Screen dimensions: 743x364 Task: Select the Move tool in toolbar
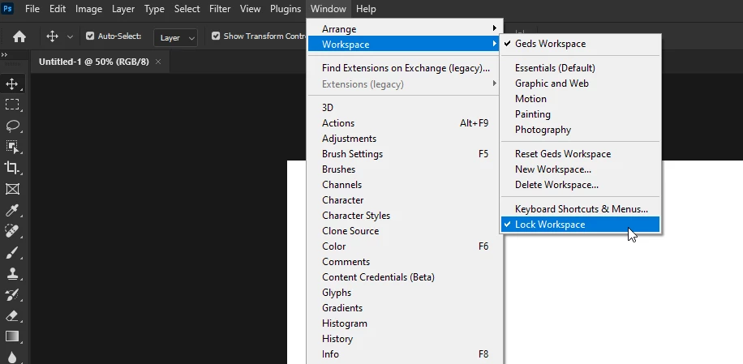tap(12, 84)
